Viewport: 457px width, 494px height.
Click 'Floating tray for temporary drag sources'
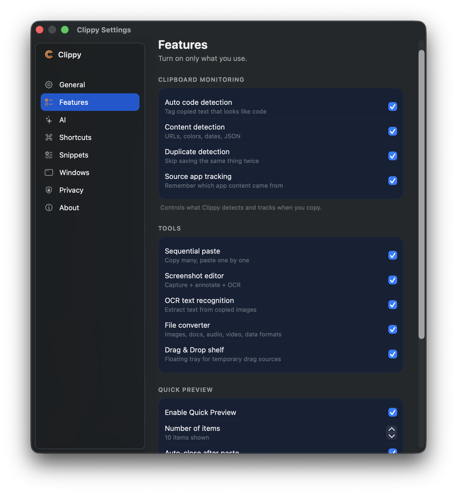point(223,359)
